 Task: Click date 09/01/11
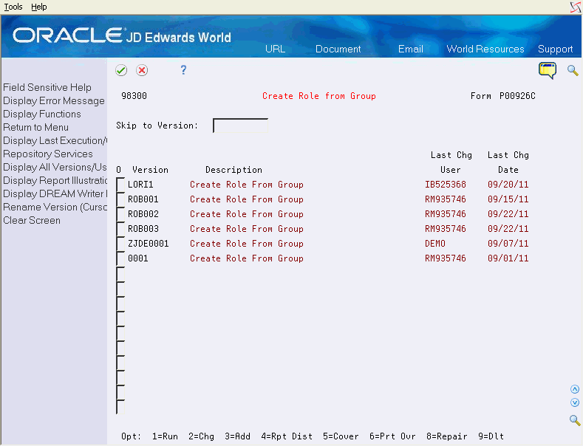(508, 258)
